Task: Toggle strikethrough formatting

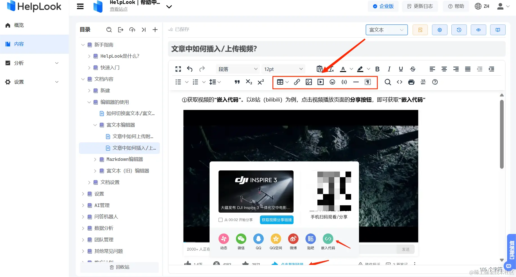Action: click(x=413, y=69)
